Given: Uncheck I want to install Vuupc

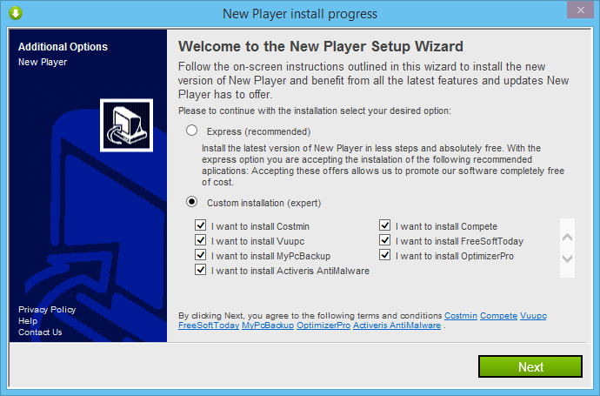Looking at the screenshot, I should pos(201,240).
